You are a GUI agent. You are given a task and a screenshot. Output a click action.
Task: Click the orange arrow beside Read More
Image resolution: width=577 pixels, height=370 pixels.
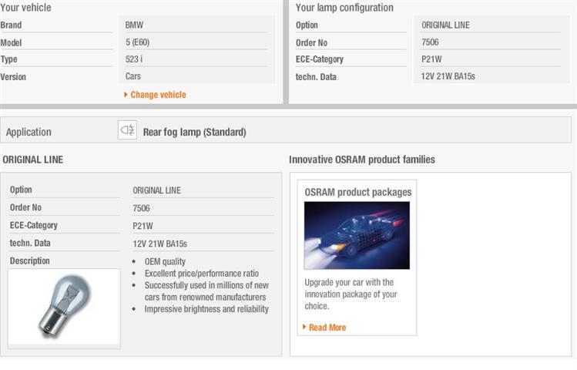click(304, 327)
